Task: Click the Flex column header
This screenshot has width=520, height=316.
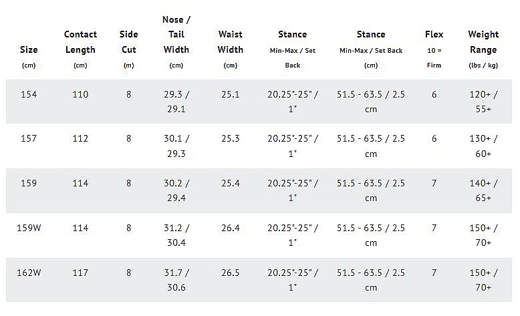Action: [x=434, y=49]
